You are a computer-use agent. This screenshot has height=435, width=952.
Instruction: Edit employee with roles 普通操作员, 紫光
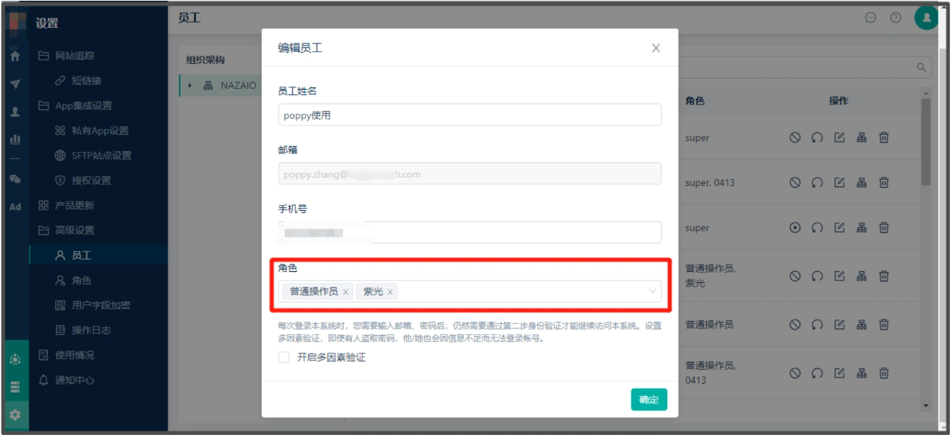coord(839,276)
